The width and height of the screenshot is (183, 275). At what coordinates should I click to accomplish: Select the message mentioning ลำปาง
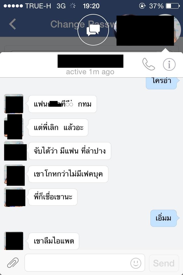70,151
